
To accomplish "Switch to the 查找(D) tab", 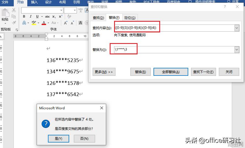I will tap(98, 18).
